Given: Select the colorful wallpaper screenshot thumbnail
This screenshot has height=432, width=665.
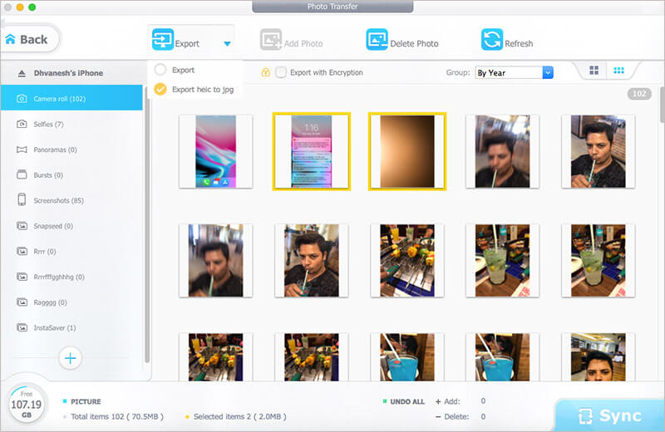Looking at the screenshot, I should click(215, 151).
